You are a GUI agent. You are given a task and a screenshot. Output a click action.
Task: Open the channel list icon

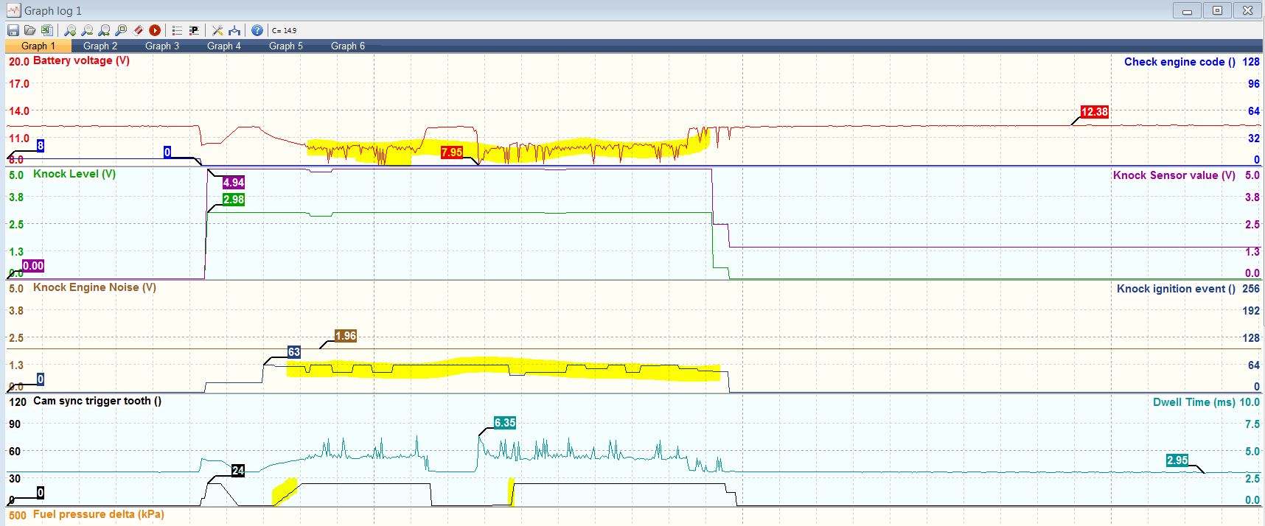pos(177,30)
